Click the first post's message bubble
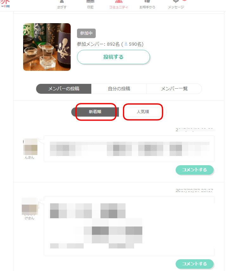 click(129, 149)
